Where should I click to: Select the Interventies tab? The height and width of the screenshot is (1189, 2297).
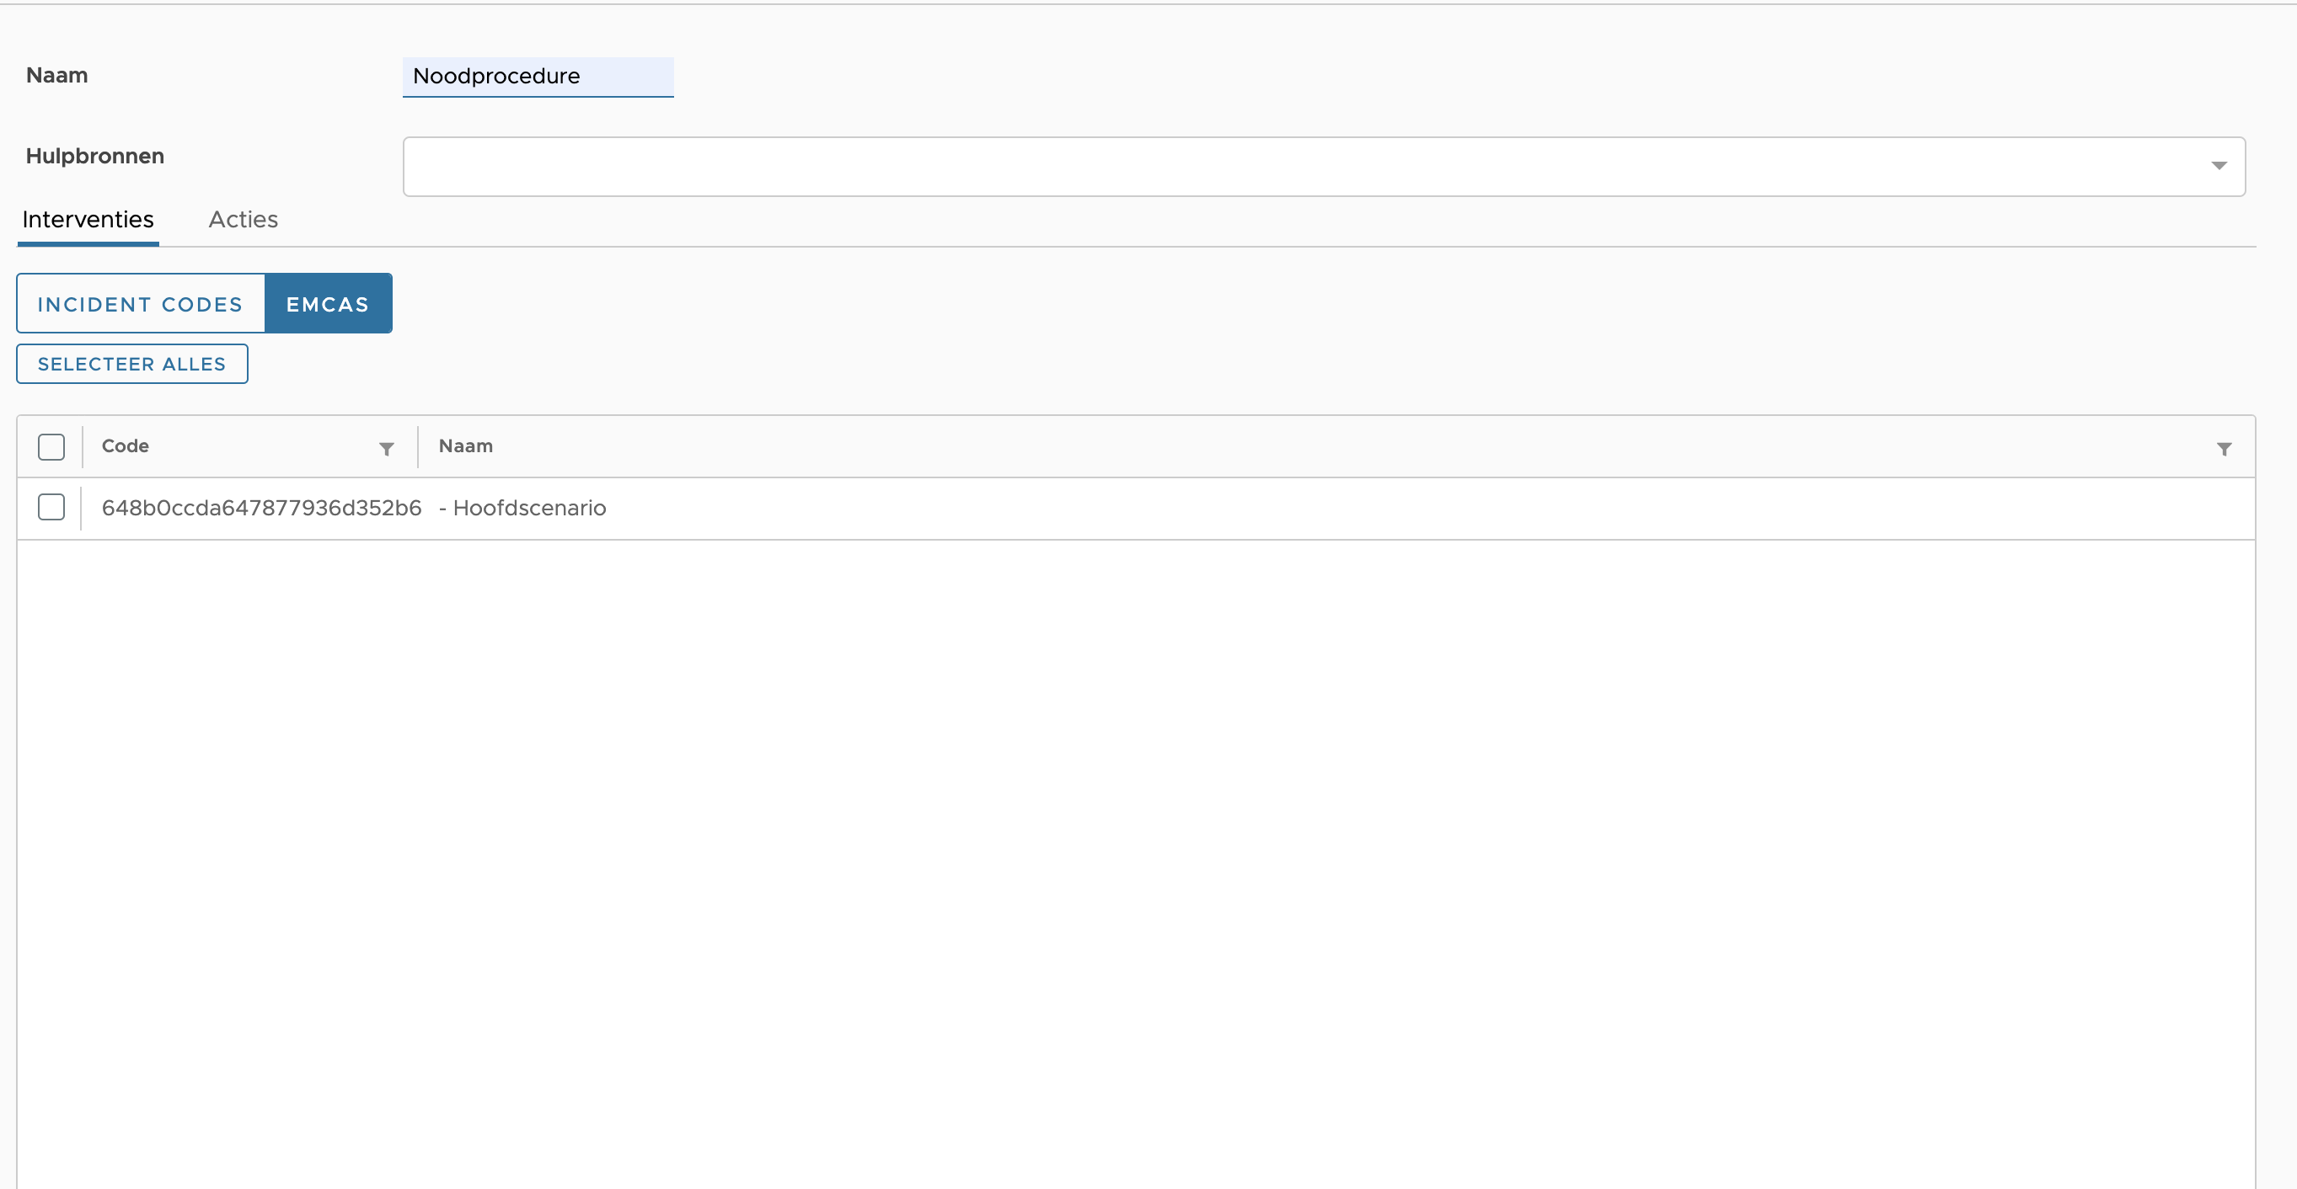click(x=88, y=219)
